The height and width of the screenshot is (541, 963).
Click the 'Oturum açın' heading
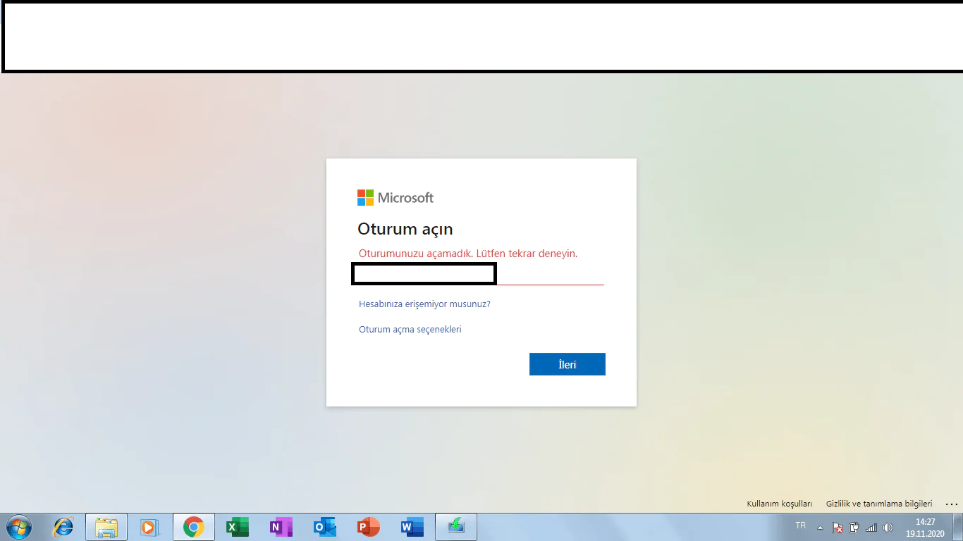[405, 229]
